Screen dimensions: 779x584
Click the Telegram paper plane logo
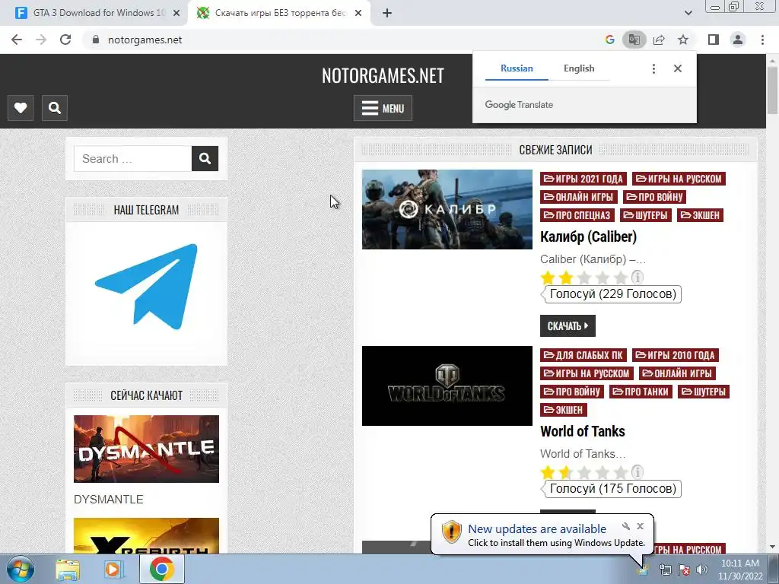tap(147, 287)
